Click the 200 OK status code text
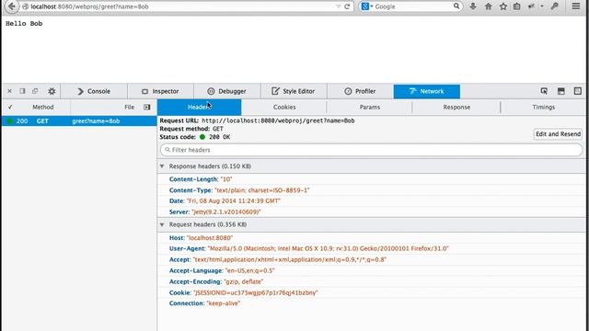Image resolution: width=589 pixels, height=331 pixels. click(x=219, y=137)
